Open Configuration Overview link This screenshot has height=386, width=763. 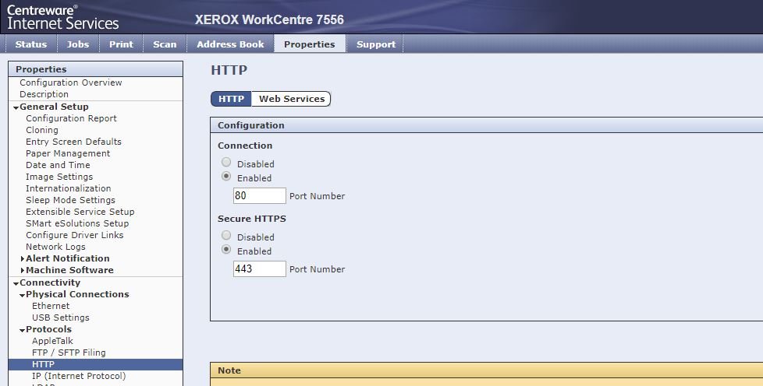[71, 82]
